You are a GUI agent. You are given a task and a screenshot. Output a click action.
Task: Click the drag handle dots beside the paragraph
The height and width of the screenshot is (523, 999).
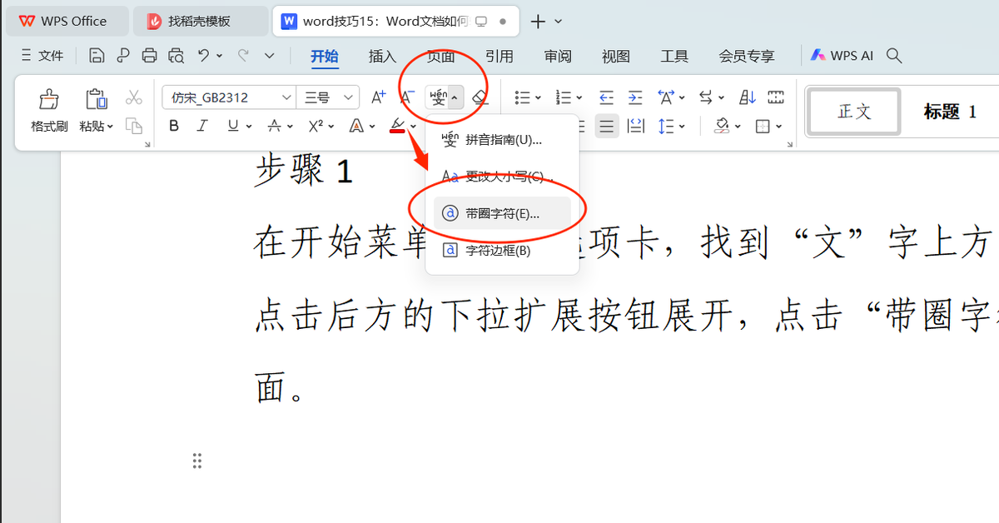[197, 461]
